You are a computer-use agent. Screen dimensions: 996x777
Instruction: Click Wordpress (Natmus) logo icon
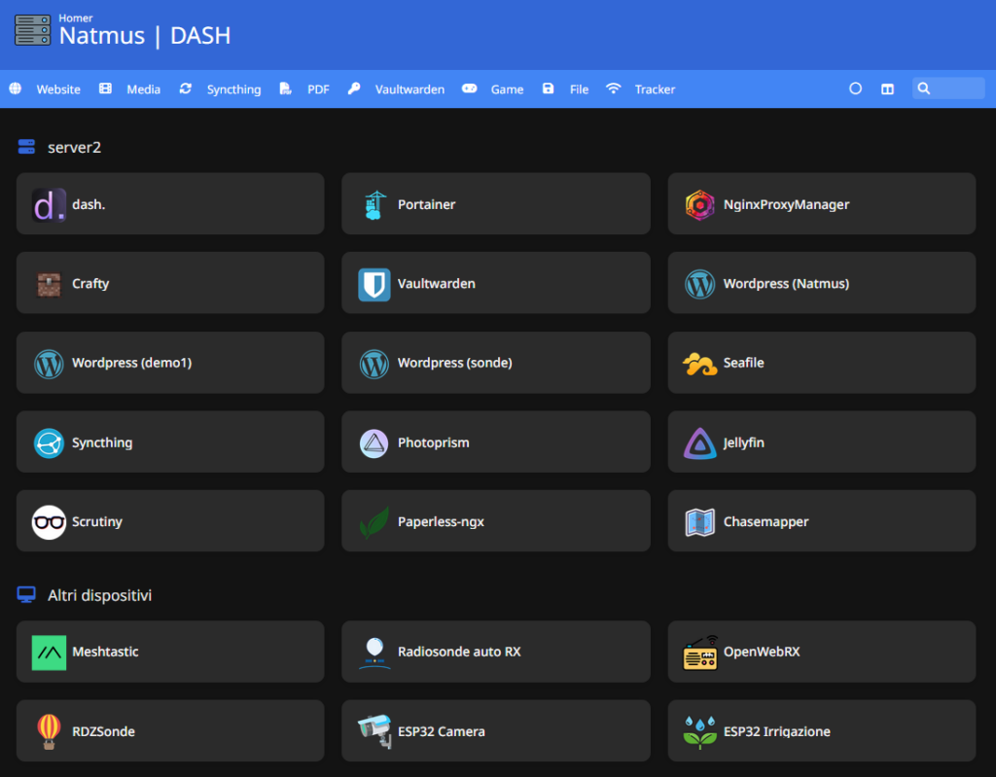699,284
